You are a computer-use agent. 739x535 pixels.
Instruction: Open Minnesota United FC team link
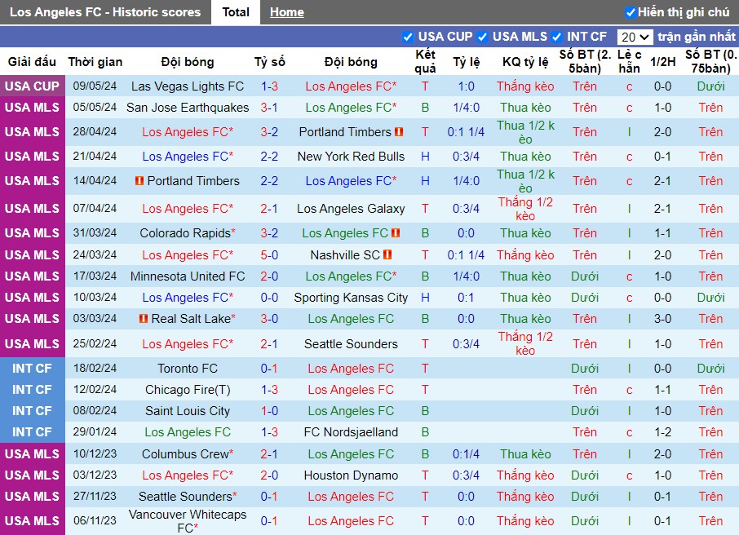pyautogui.click(x=188, y=276)
